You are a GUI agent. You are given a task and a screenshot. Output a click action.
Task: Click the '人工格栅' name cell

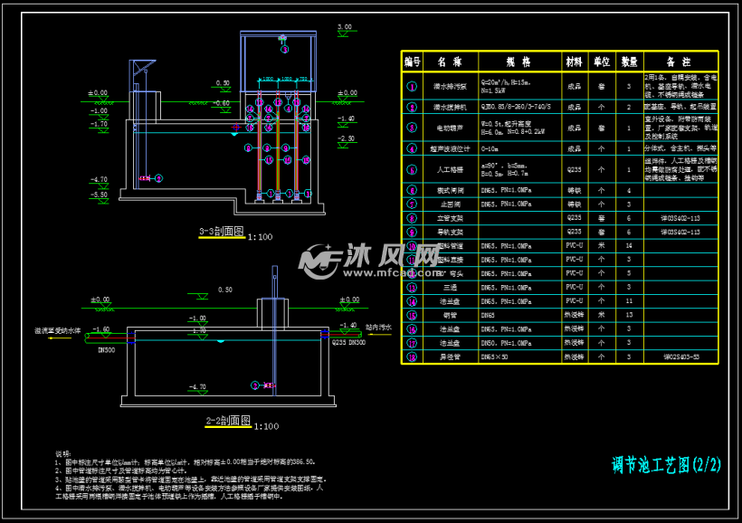(450, 169)
